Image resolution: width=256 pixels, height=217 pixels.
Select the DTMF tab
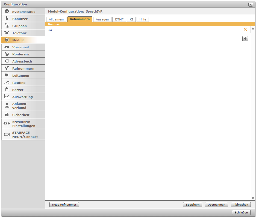click(119, 19)
